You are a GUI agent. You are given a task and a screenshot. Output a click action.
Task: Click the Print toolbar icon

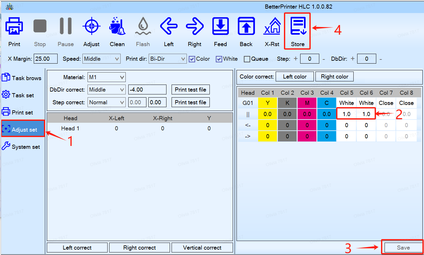pos(14,27)
